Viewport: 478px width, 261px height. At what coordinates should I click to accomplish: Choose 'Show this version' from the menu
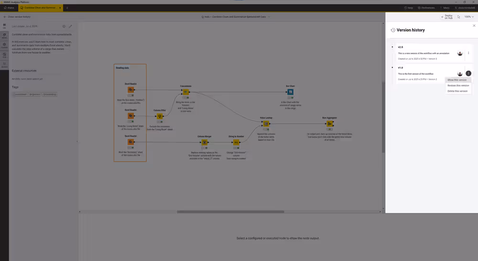pyautogui.click(x=457, y=80)
